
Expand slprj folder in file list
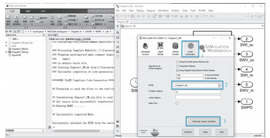click(6, 46)
